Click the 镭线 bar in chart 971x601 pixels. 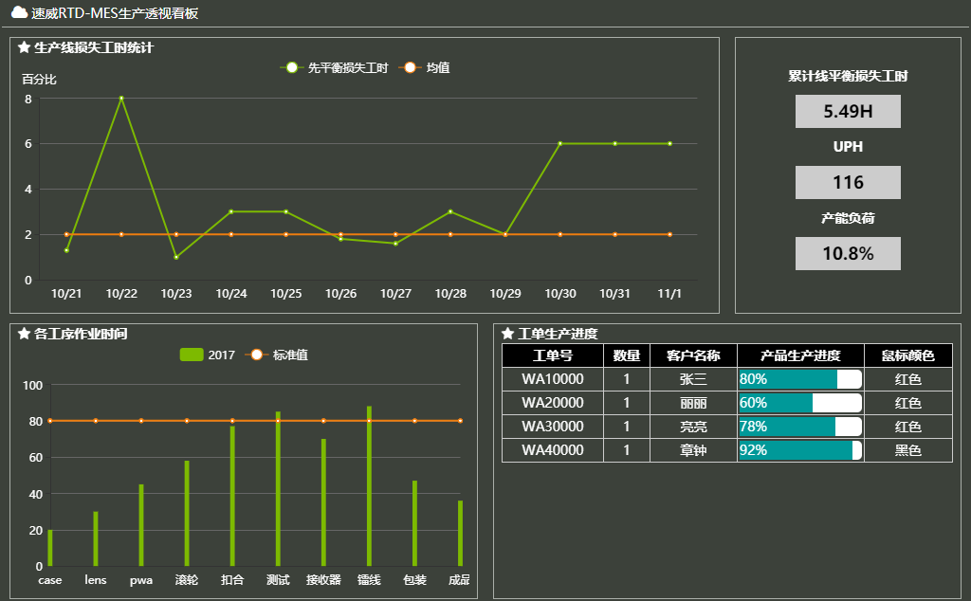369,485
